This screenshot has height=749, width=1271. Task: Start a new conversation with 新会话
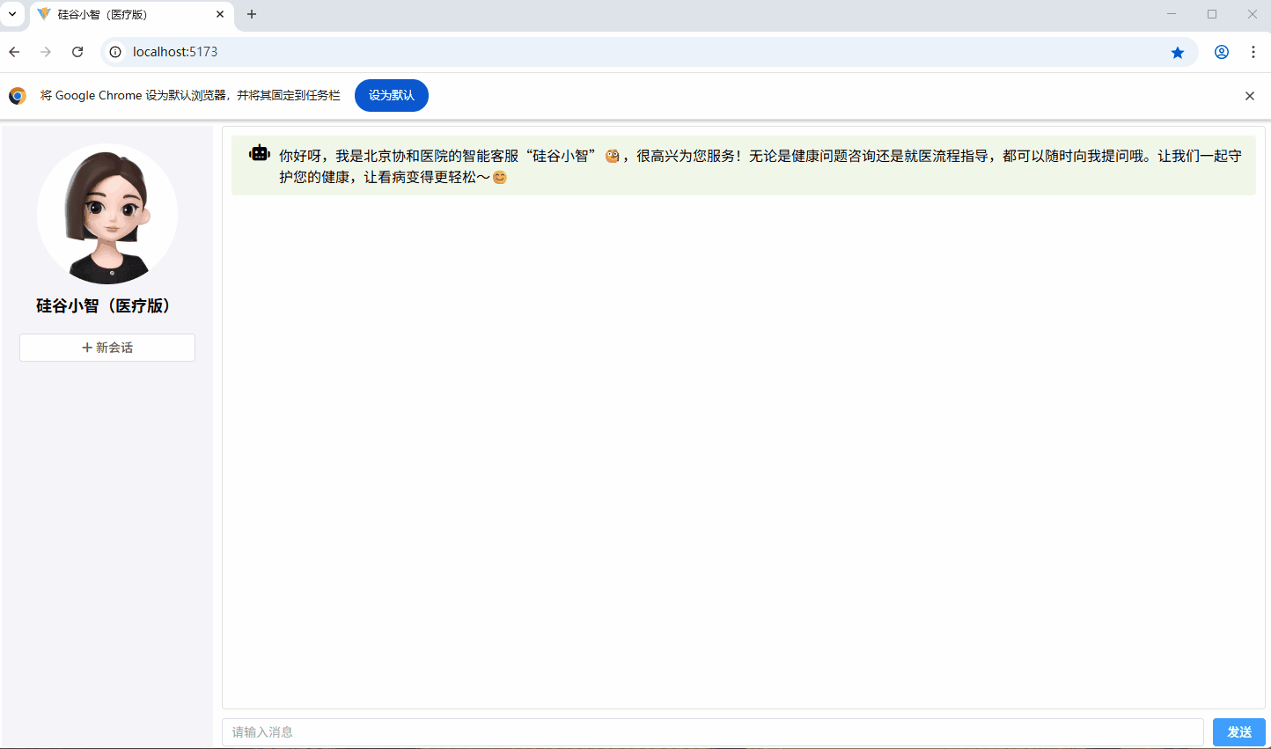[x=107, y=347]
